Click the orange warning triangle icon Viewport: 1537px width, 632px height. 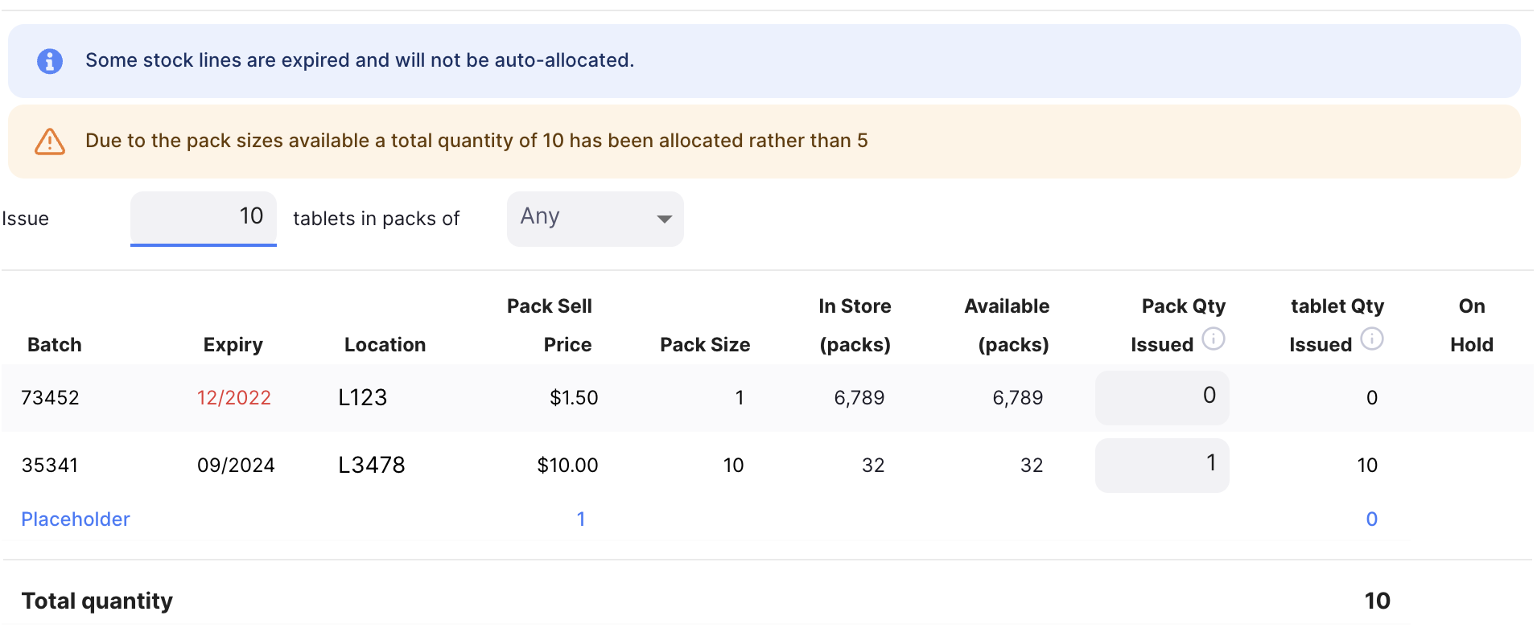[50, 142]
